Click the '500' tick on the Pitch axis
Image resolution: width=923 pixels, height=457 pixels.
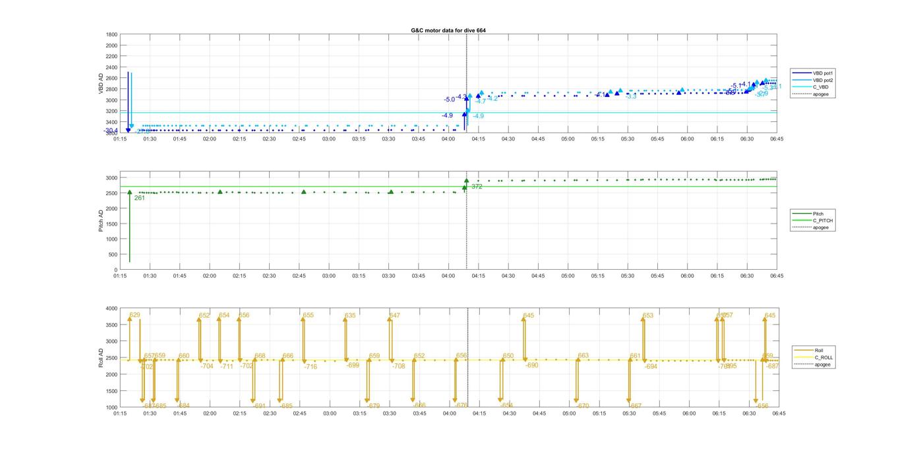pyautogui.click(x=113, y=255)
